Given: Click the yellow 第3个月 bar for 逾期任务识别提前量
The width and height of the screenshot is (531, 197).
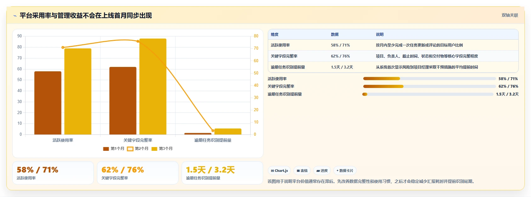Looking at the screenshot, I should 228,132.
